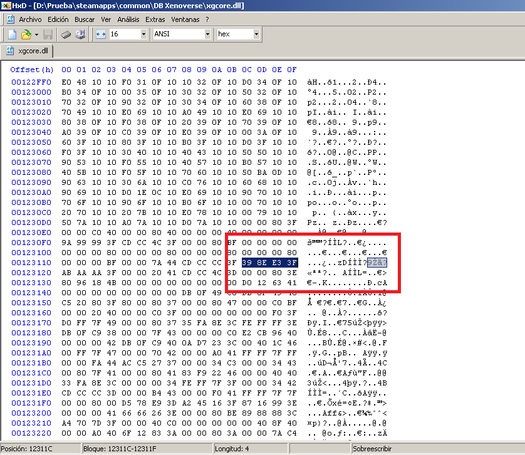Image resolution: width=525 pixels, height=455 pixels.
Task: Open the Archivo menu
Action: tap(30, 19)
